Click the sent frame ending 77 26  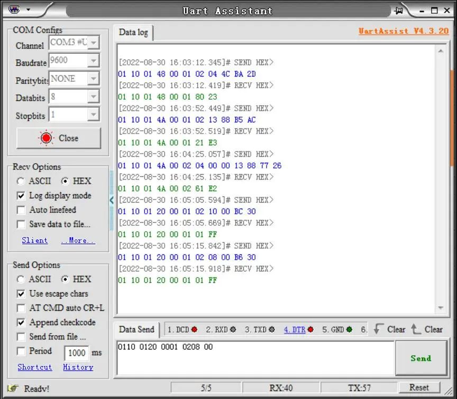point(199,166)
